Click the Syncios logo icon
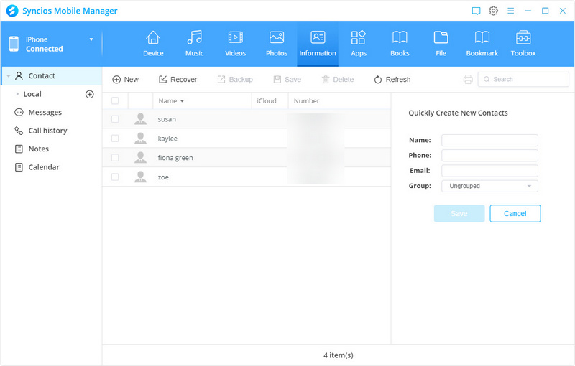 coord(12,11)
